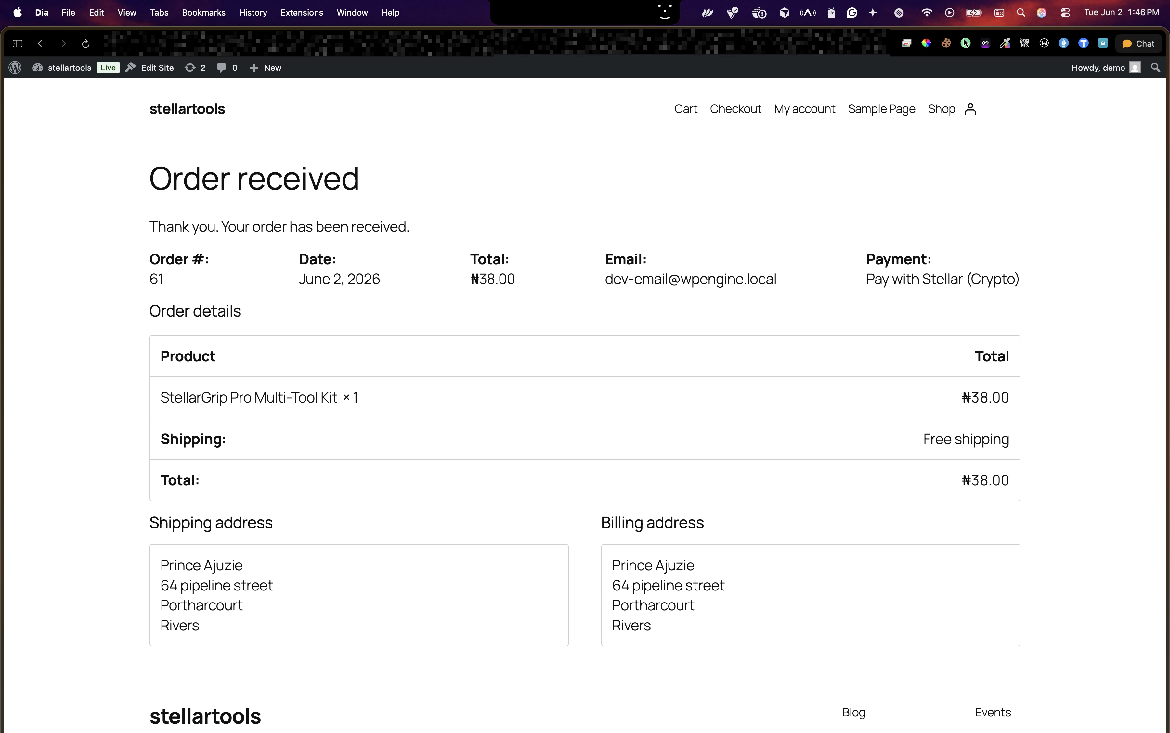Go to Cart page
Viewport: 1170px width, 733px height.
[686, 109]
